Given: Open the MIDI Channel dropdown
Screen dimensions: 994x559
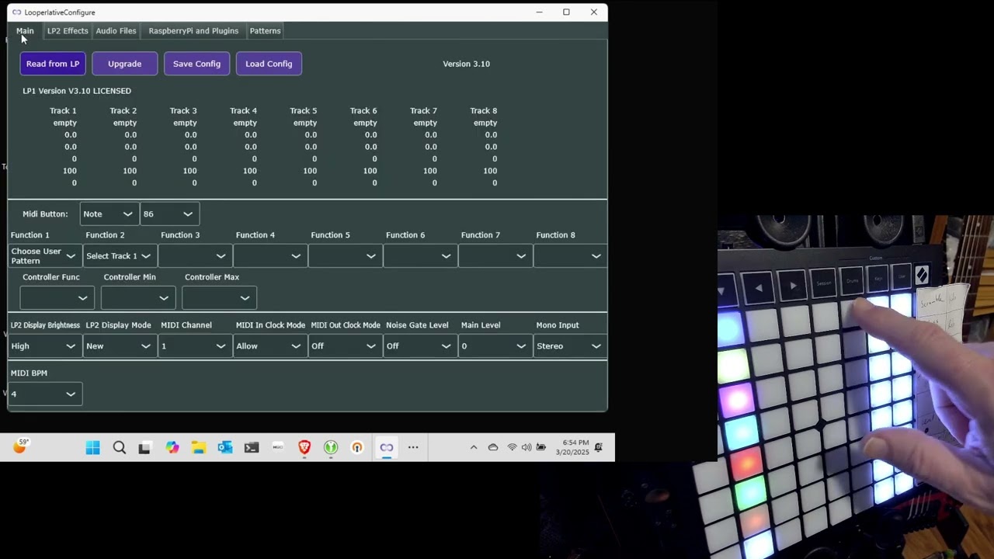Looking at the screenshot, I should click(194, 346).
